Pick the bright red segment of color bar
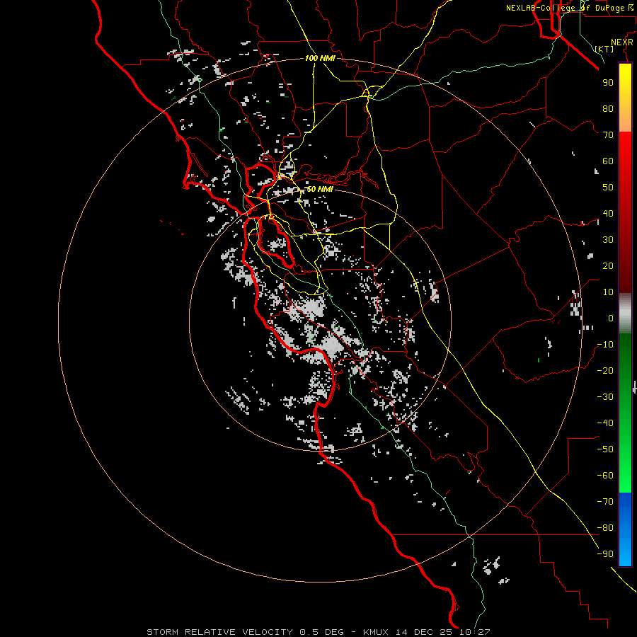Screen dimensions: 637x637 (625, 142)
